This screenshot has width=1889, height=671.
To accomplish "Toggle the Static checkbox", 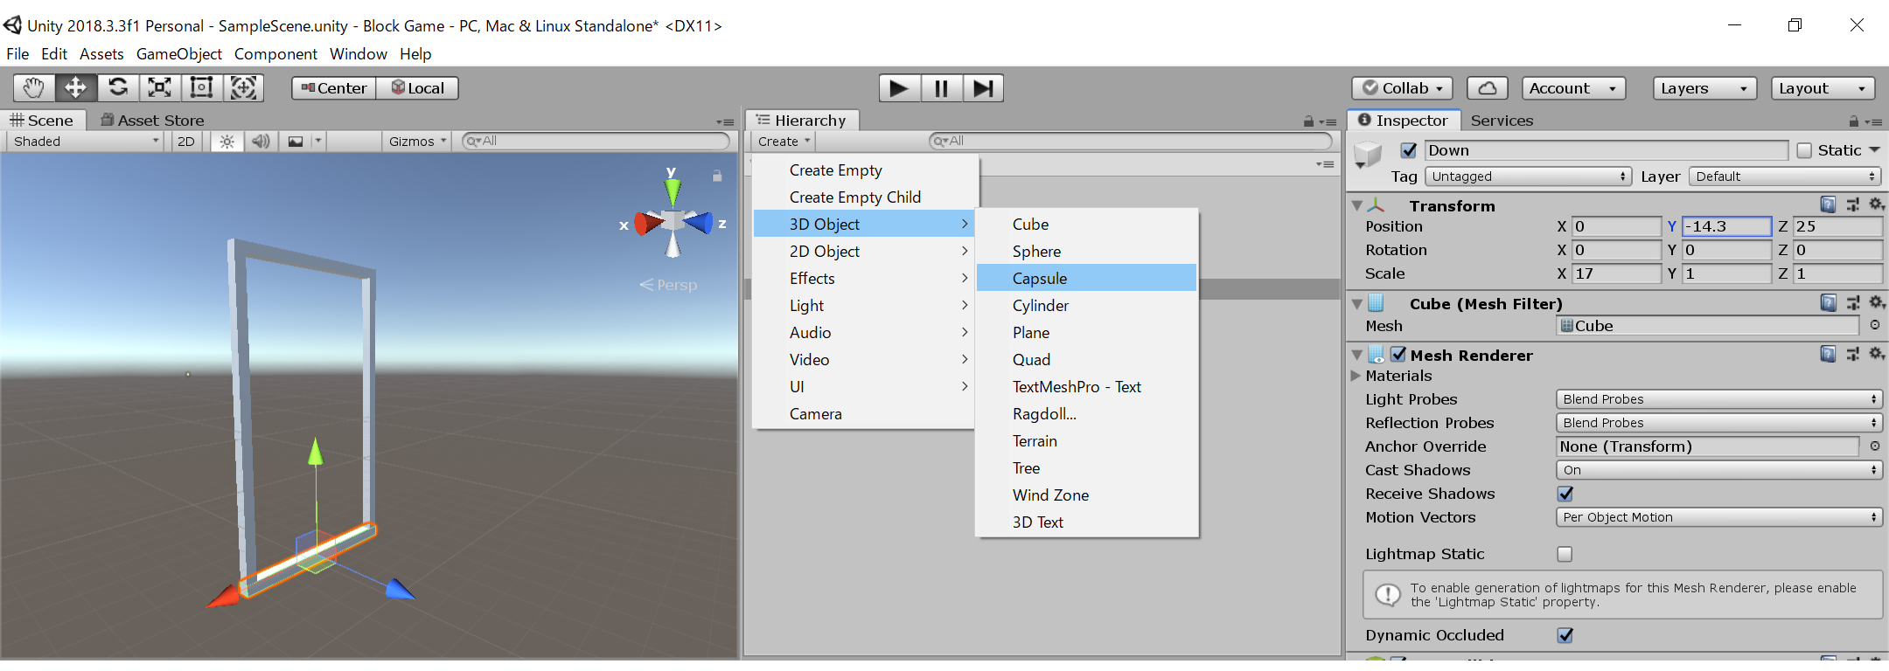I will pyautogui.click(x=1804, y=151).
